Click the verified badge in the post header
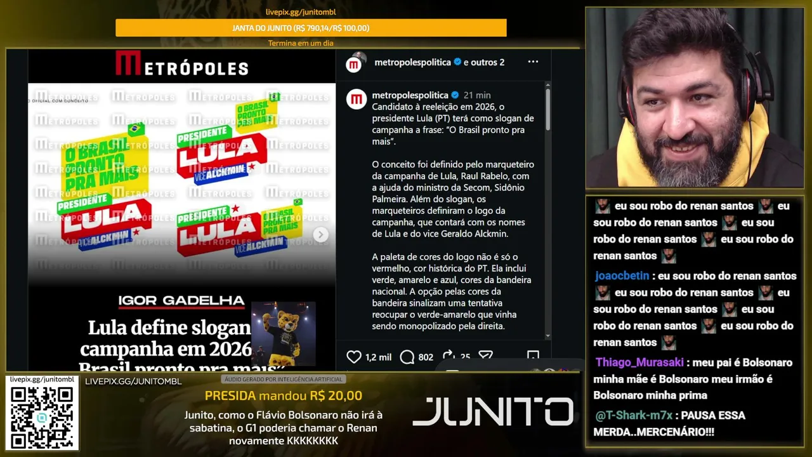The height and width of the screenshot is (457, 812). [457, 62]
